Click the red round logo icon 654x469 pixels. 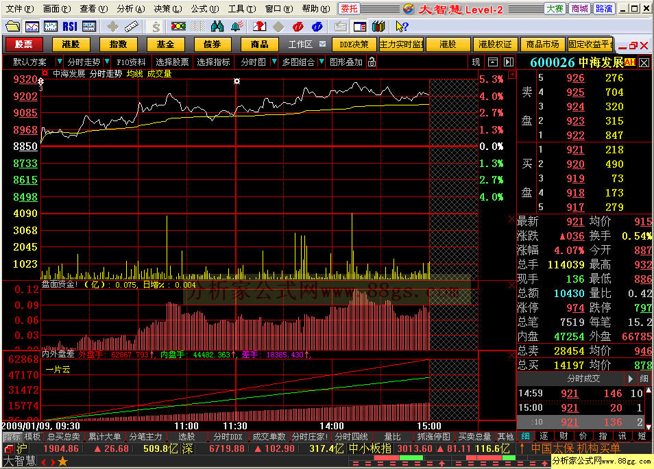click(298, 27)
